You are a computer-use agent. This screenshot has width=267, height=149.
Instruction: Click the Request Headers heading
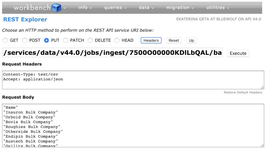pyautogui.click(x=22, y=64)
